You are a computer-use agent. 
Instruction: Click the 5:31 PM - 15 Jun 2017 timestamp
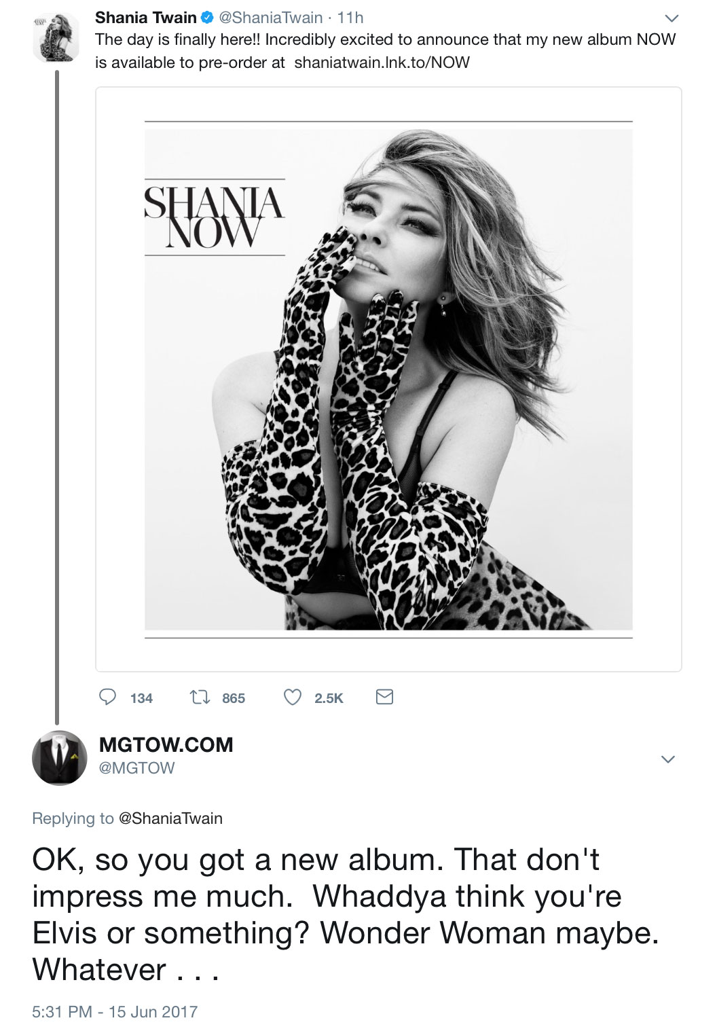pos(115,1012)
